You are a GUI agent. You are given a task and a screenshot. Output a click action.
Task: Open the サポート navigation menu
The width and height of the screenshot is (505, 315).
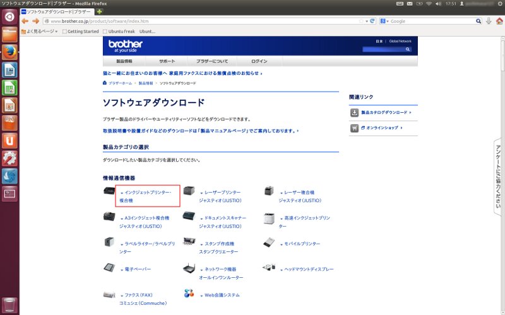point(167,61)
